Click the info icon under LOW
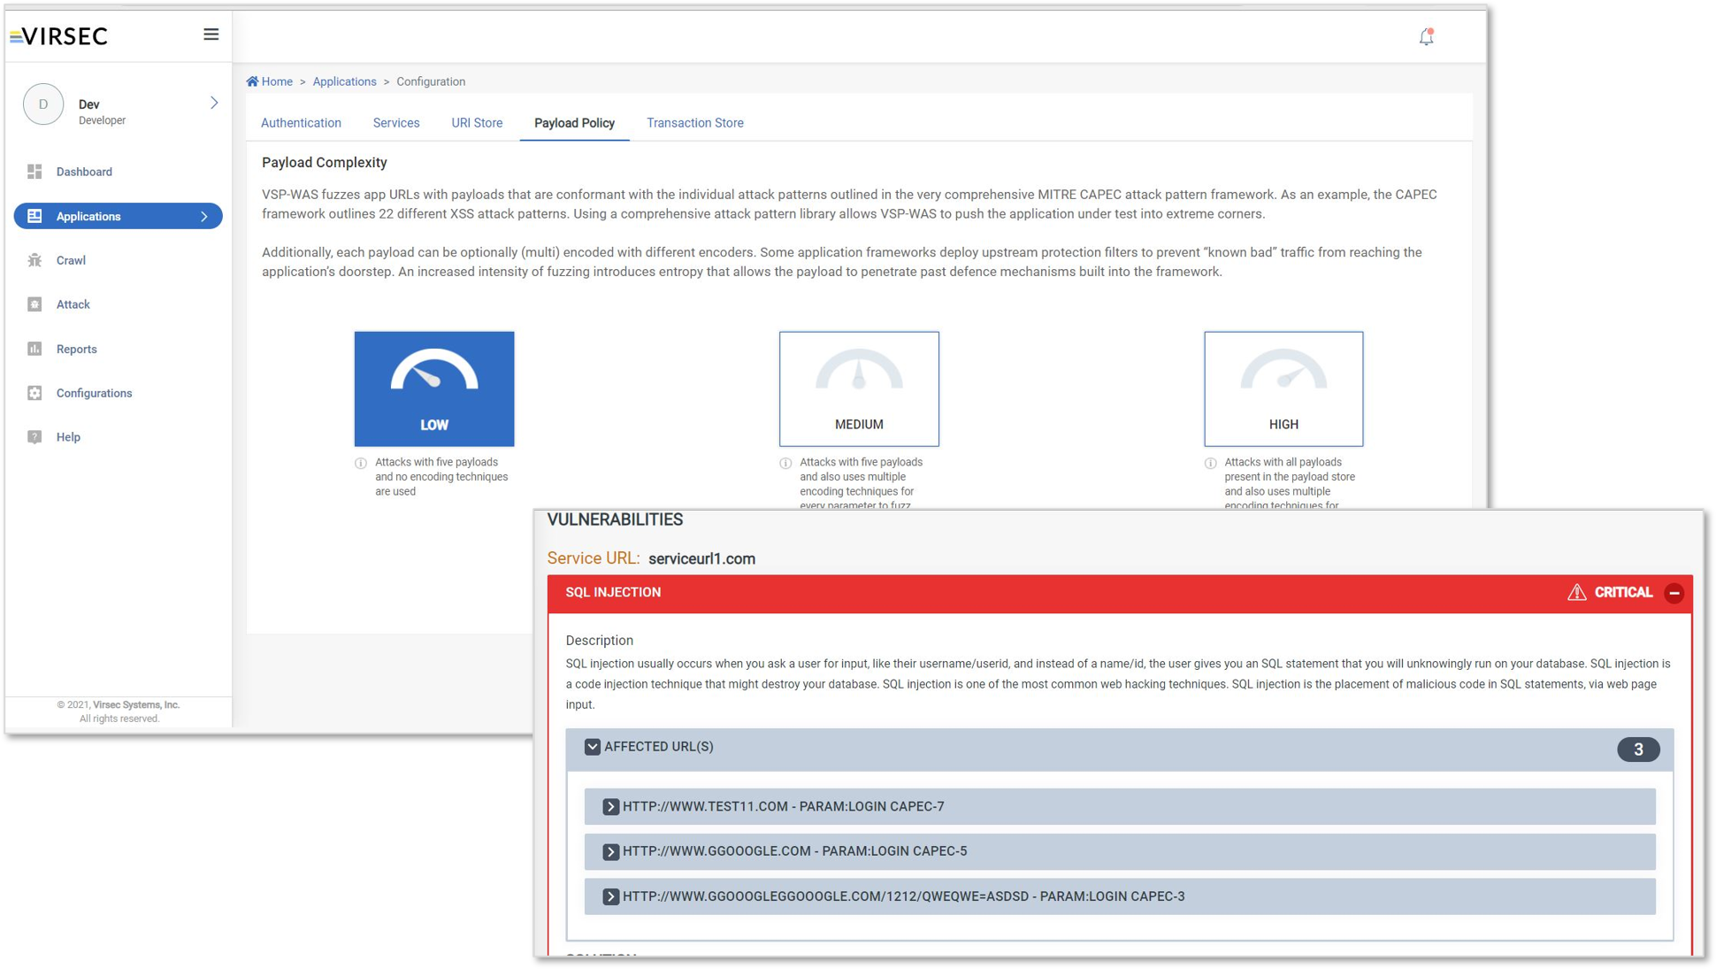Screen dimensions: 1716x969 pos(361,463)
